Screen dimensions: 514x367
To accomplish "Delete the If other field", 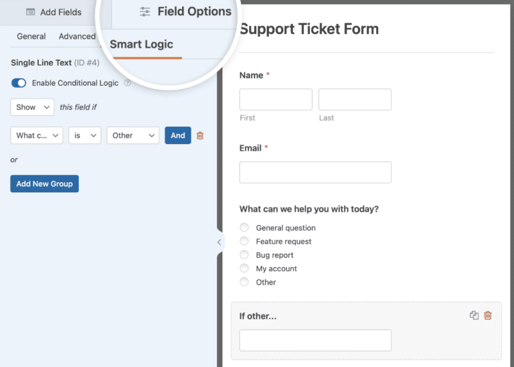I will [488, 315].
